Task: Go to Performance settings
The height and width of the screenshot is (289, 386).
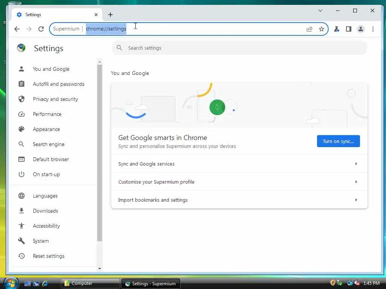Action: (x=47, y=114)
